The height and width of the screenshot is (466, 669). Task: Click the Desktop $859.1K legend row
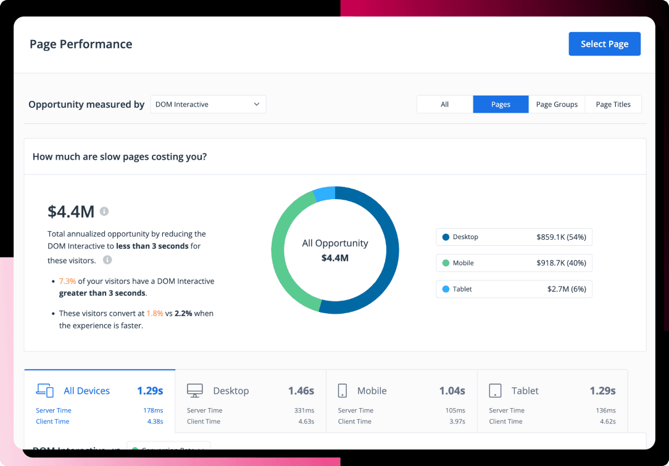pos(514,237)
